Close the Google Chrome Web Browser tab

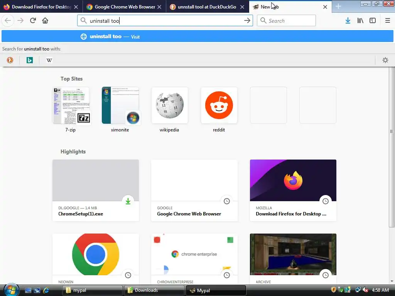coord(159,7)
